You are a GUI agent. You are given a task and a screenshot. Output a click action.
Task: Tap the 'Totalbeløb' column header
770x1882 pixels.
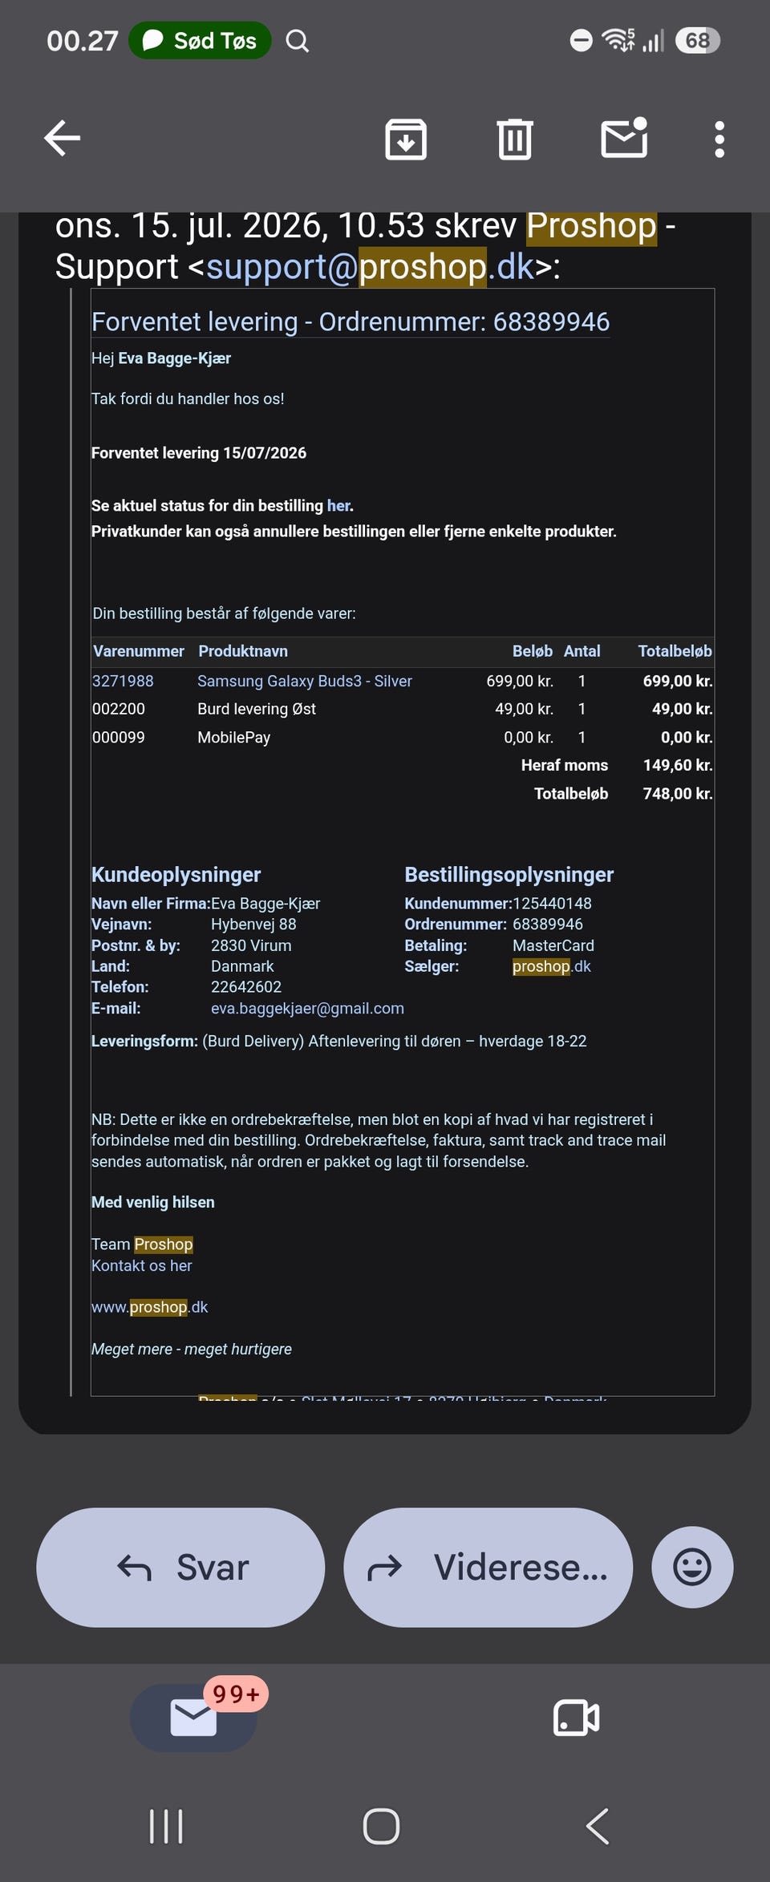click(675, 651)
